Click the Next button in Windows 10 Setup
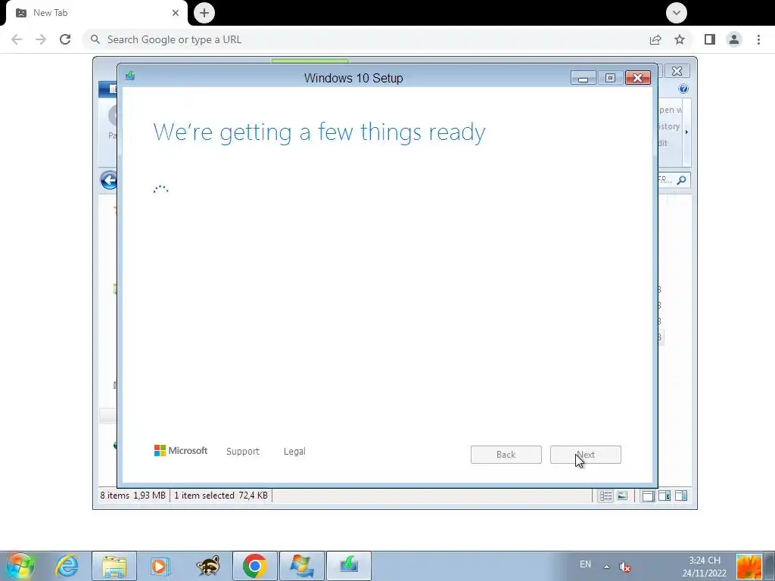Viewport: 775px width, 581px height. point(585,455)
